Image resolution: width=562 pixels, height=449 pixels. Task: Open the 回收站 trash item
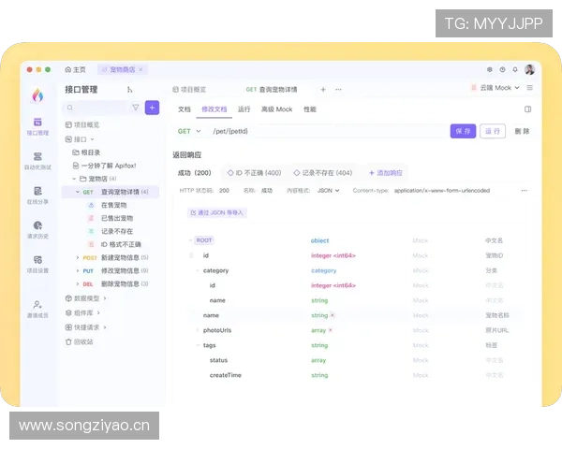click(80, 342)
